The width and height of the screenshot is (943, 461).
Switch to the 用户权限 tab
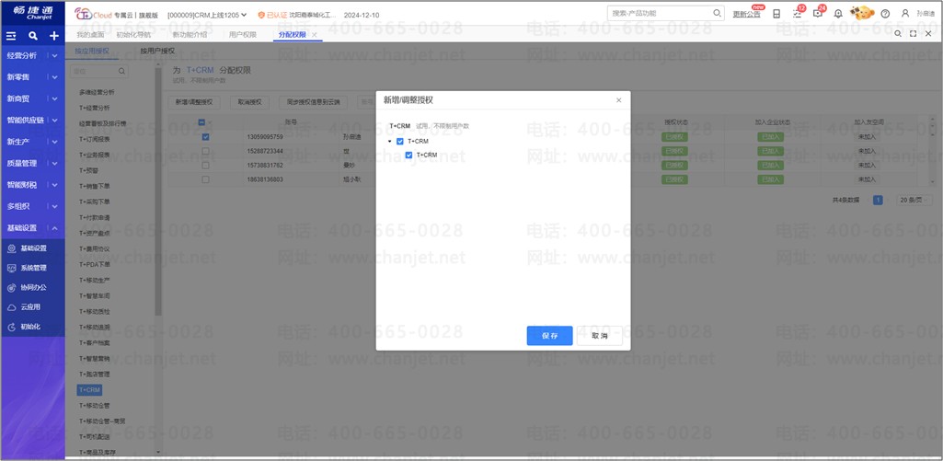[243, 35]
